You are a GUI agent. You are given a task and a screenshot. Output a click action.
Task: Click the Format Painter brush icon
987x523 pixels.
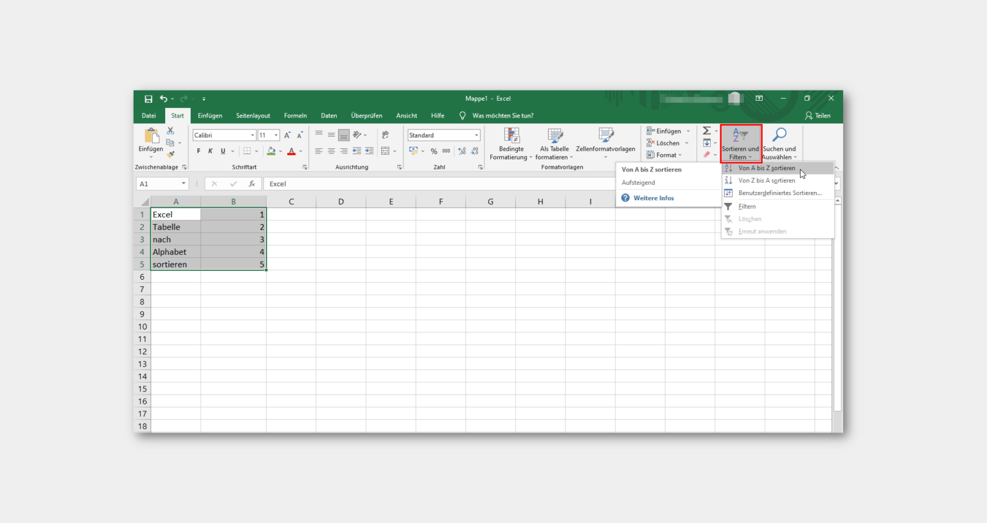point(170,154)
